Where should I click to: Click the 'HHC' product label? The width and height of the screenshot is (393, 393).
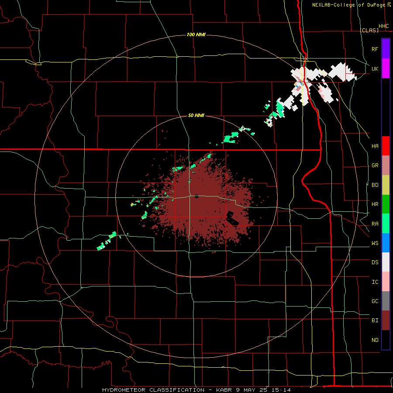pos(384,26)
